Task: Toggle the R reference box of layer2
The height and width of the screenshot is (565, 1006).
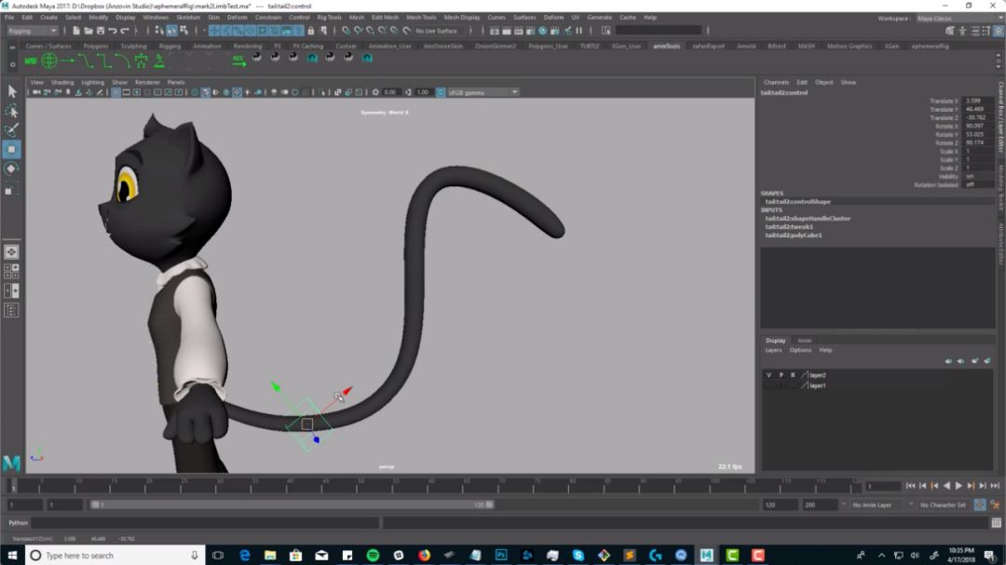Action: (793, 375)
